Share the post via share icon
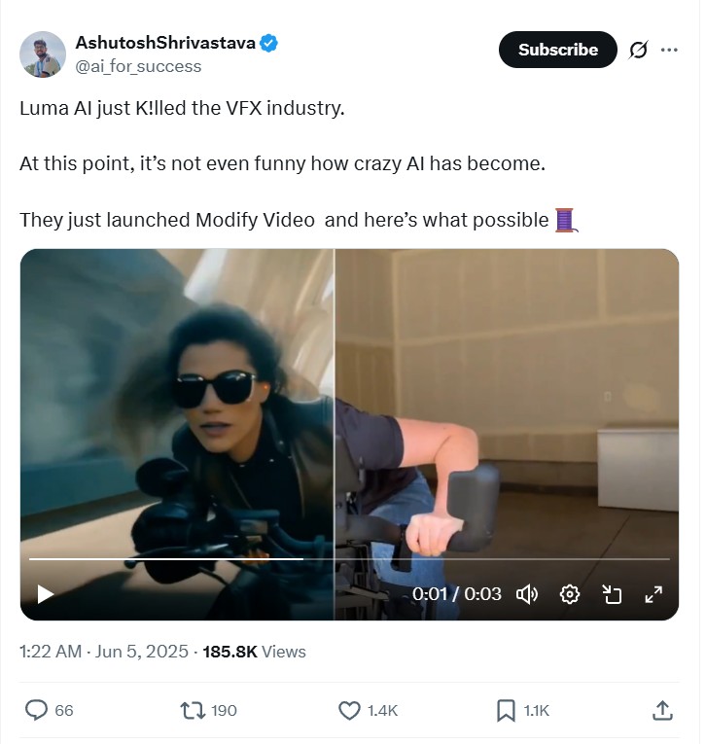The image size is (706, 744). [x=662, y=710]
